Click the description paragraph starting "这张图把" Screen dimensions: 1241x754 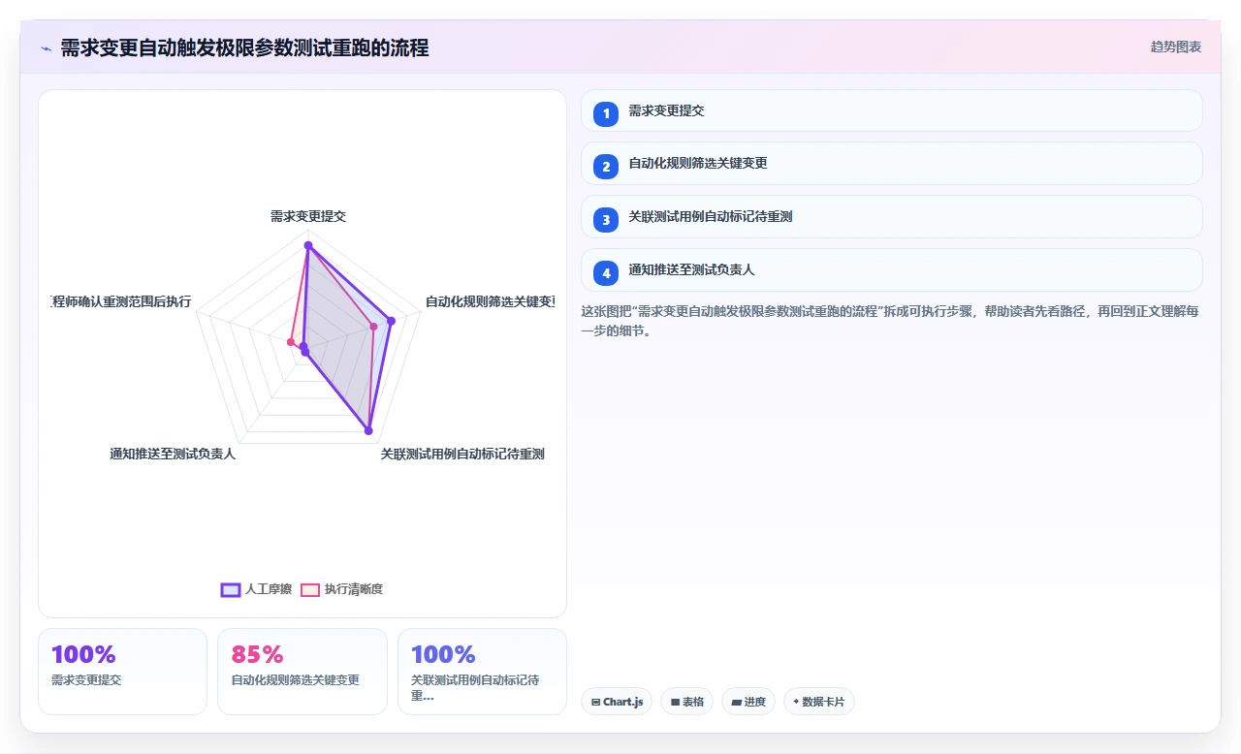[891, 321]
